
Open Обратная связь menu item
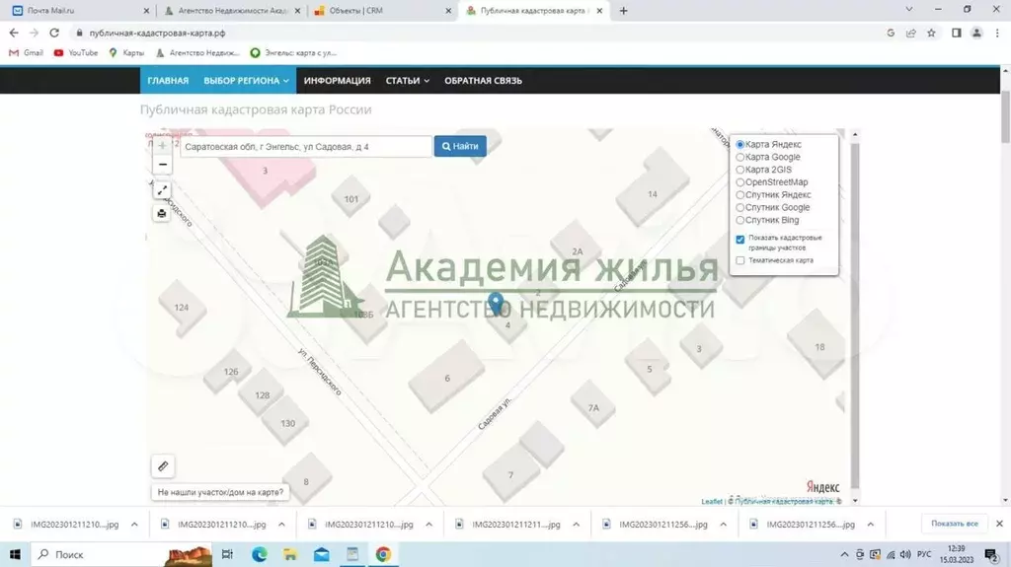(483, 81)
